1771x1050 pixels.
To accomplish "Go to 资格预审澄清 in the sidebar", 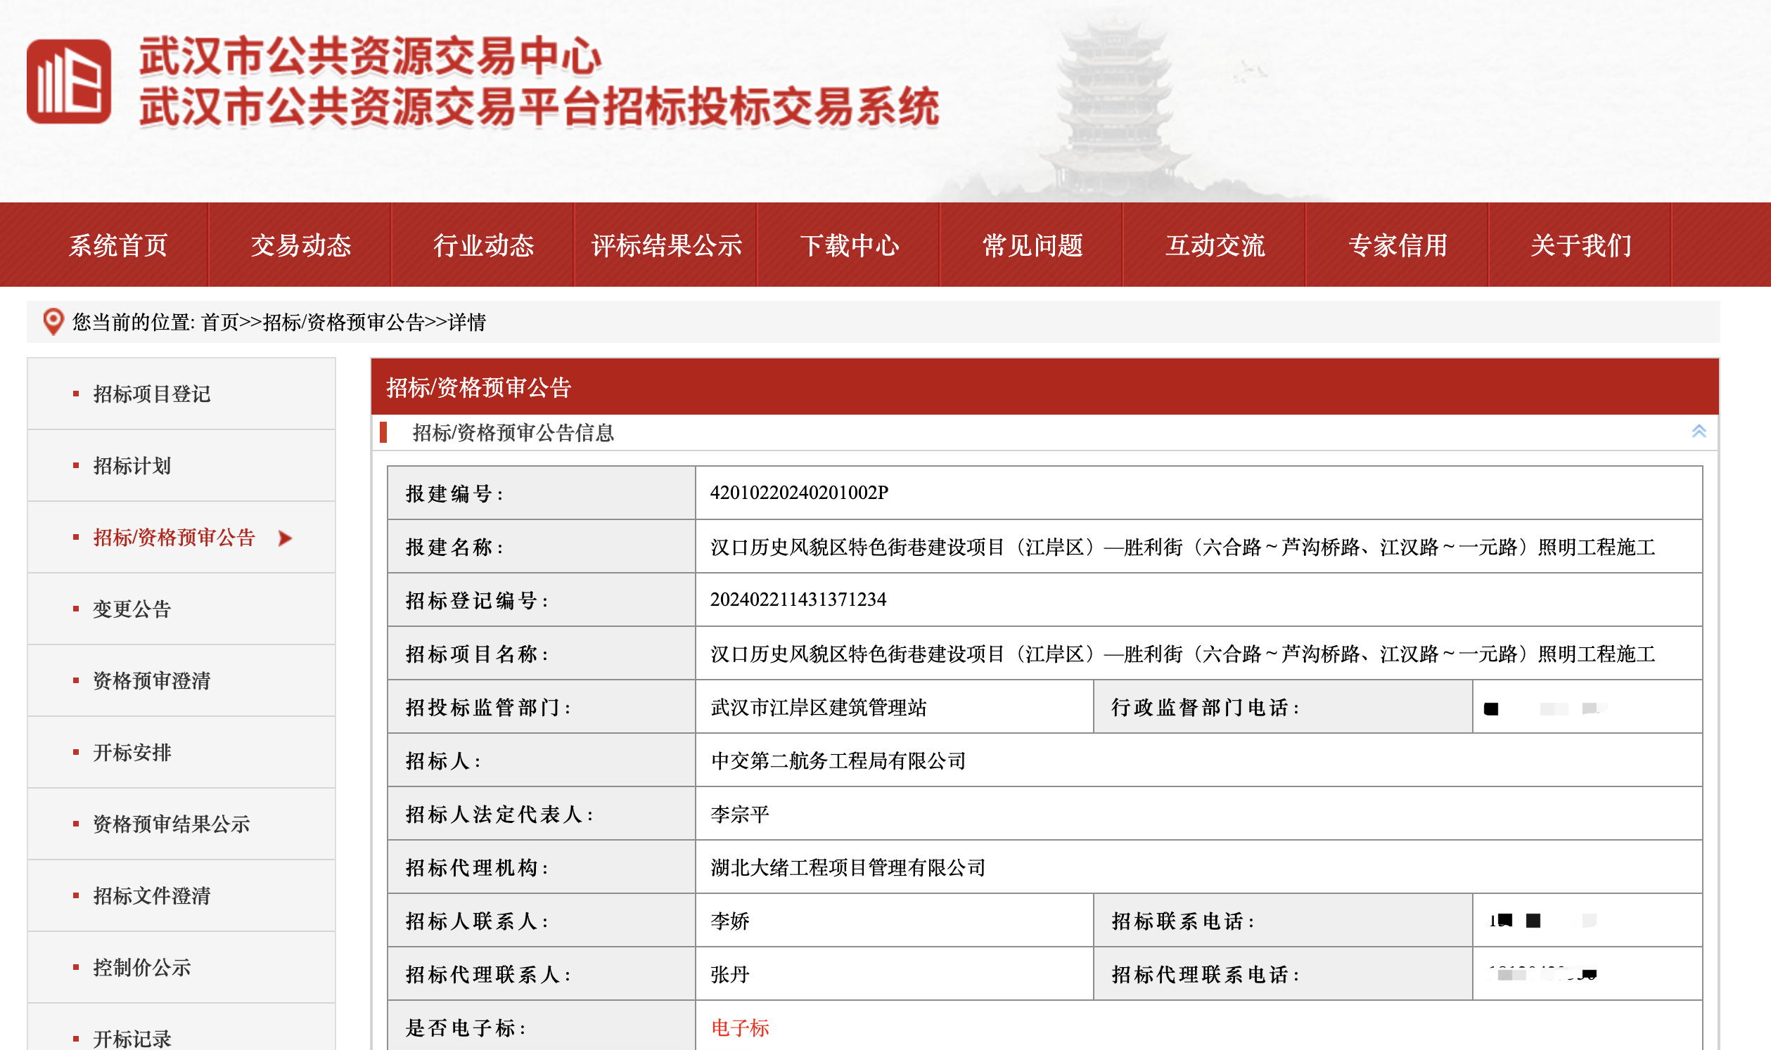I will 151,680.
